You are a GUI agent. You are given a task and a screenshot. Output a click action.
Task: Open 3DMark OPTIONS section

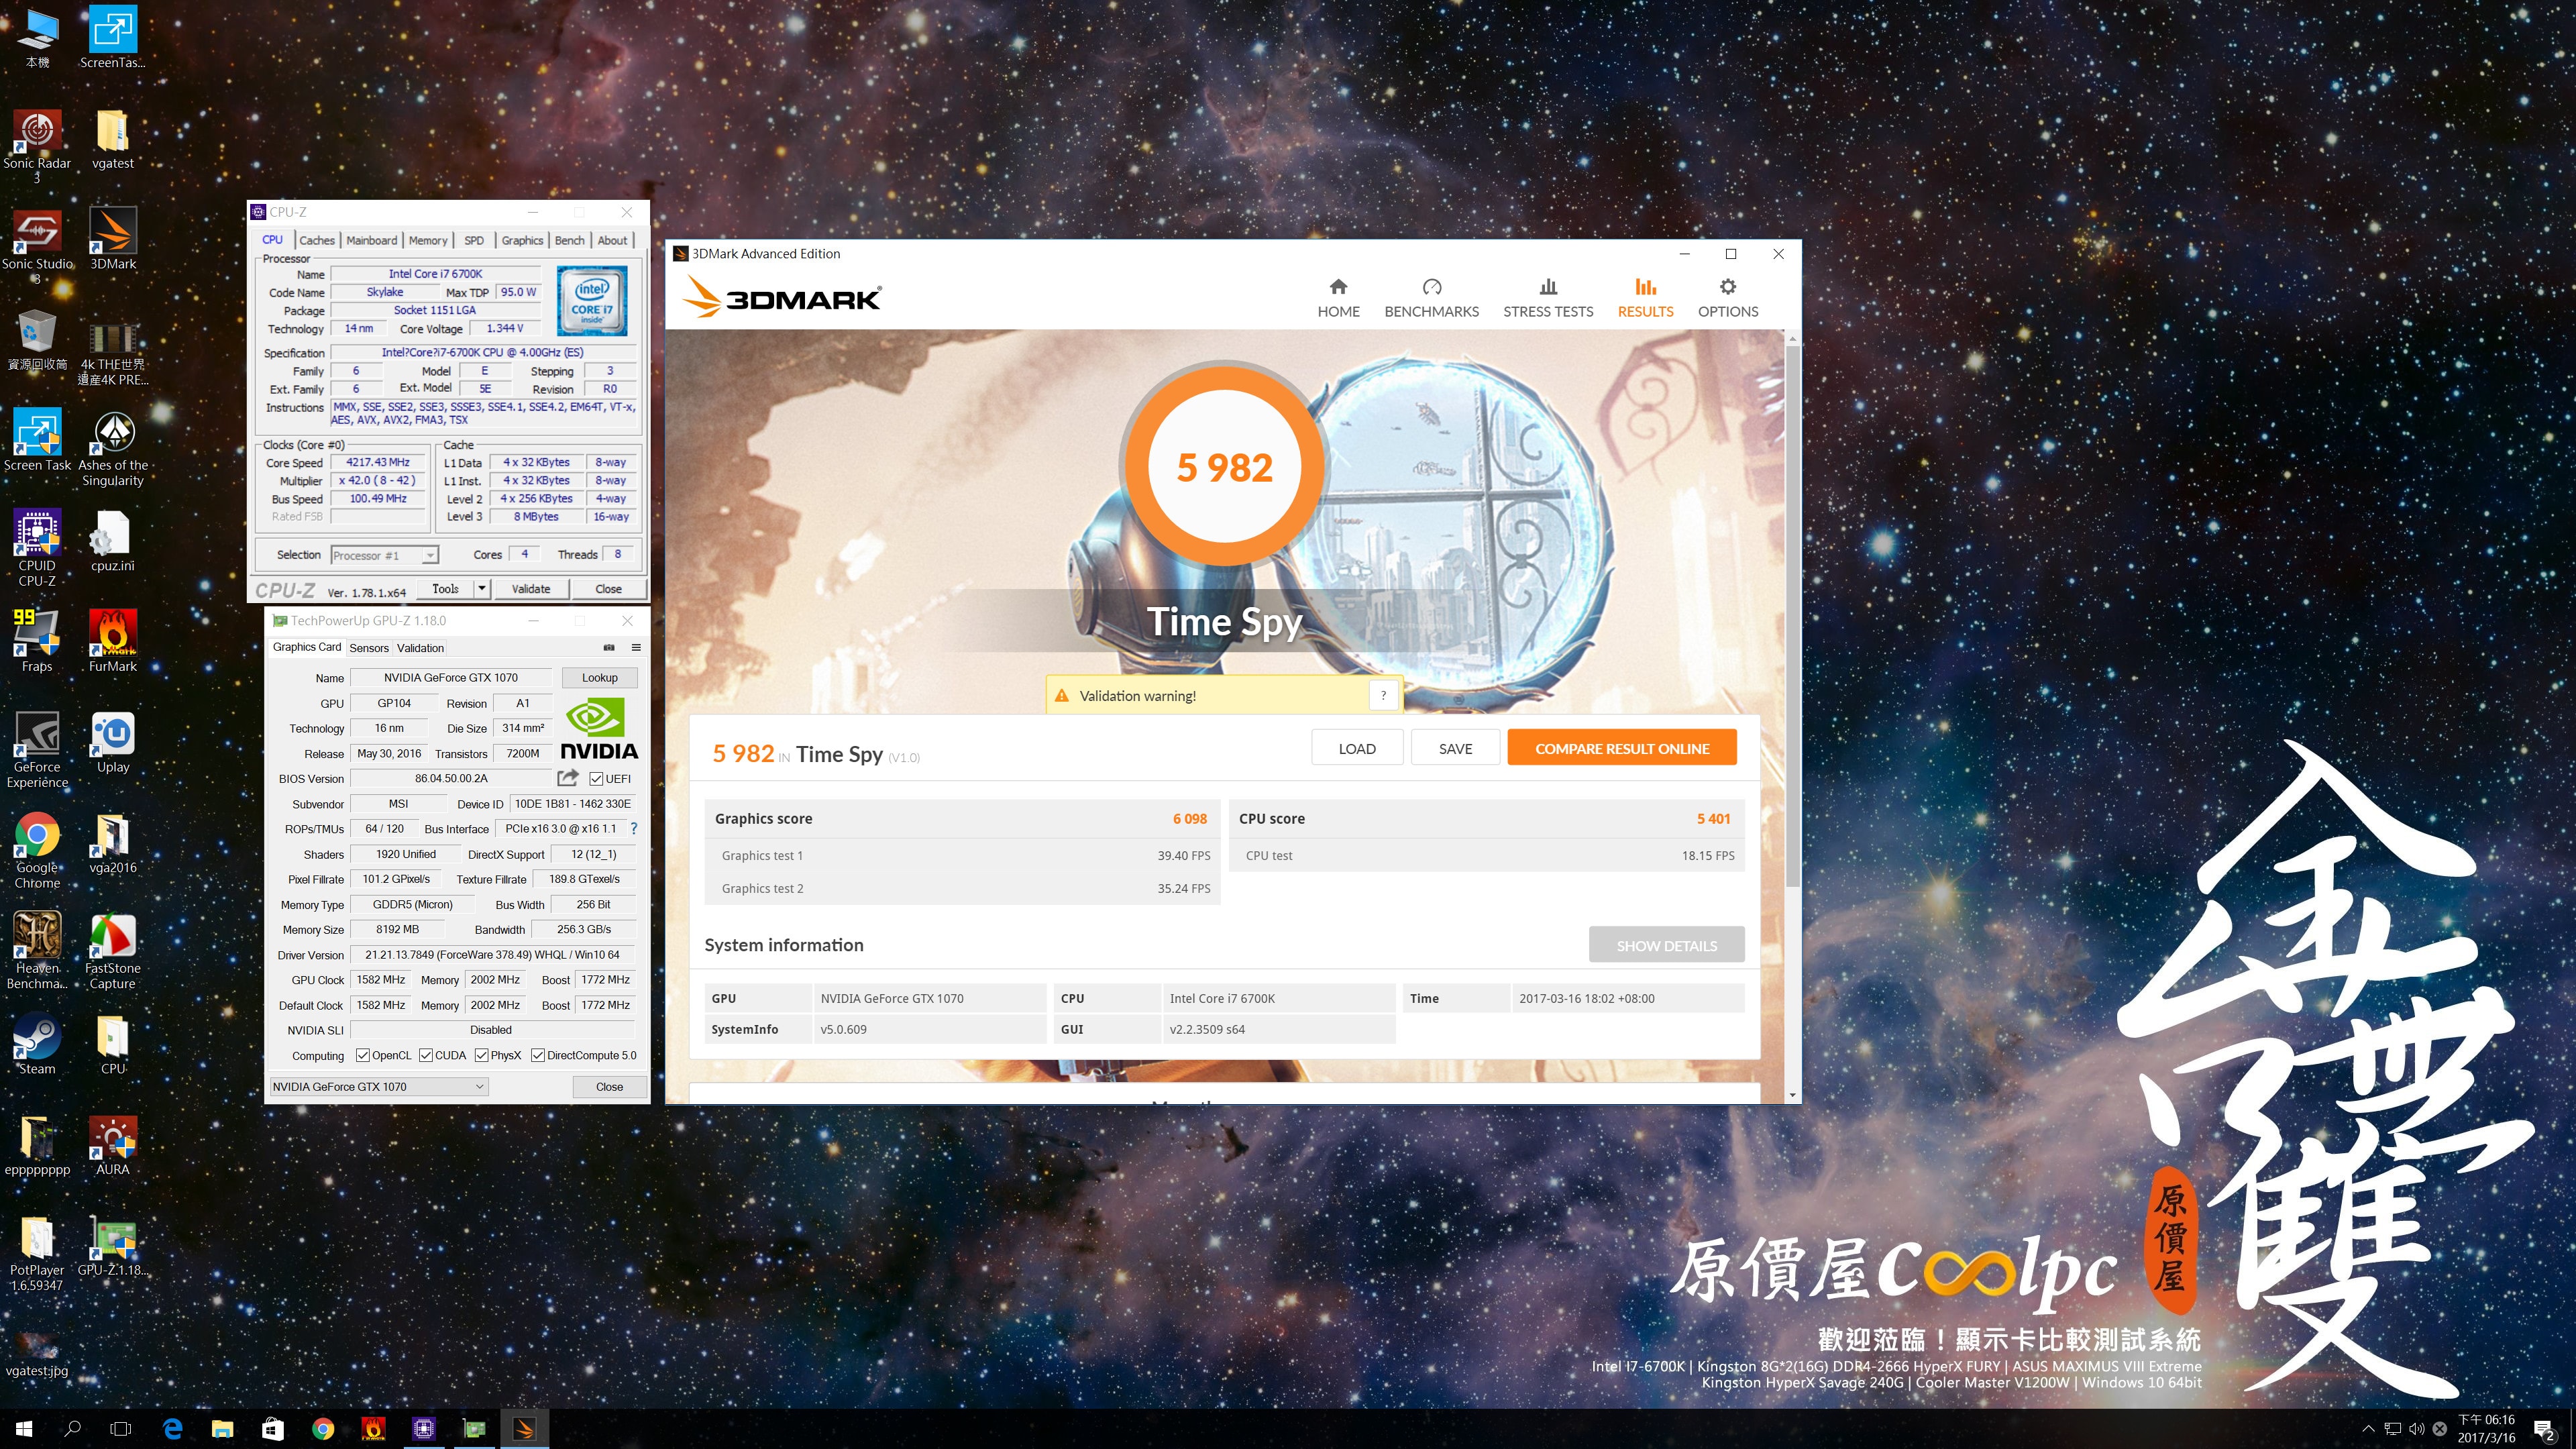(1727, 299)
